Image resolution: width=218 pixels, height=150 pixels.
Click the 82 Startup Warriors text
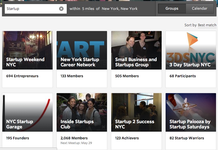tap(187, 138)
